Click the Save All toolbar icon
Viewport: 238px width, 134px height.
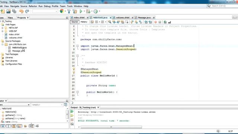[x=14, y=11]
